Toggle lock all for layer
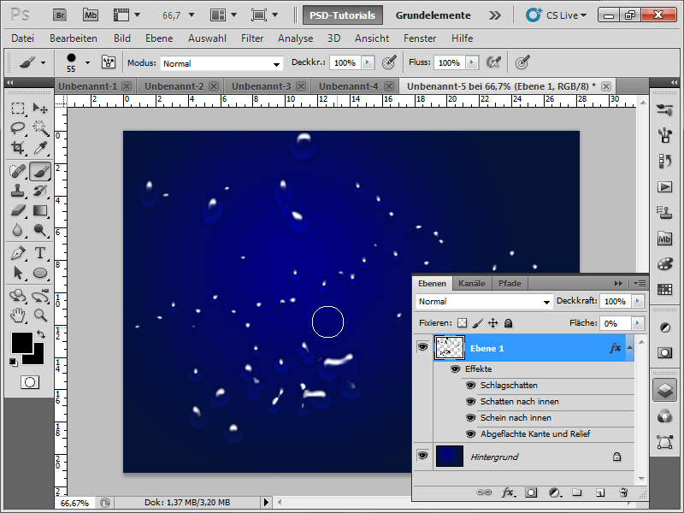 508,323
